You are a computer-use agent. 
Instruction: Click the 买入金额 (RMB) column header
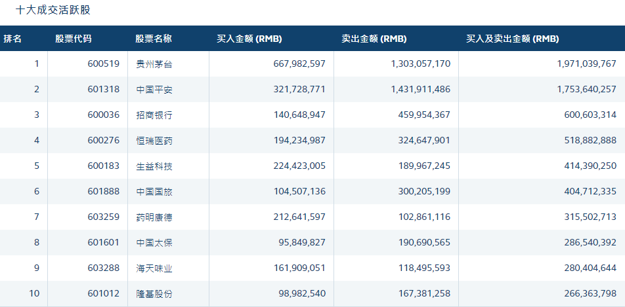pos(249,39)
